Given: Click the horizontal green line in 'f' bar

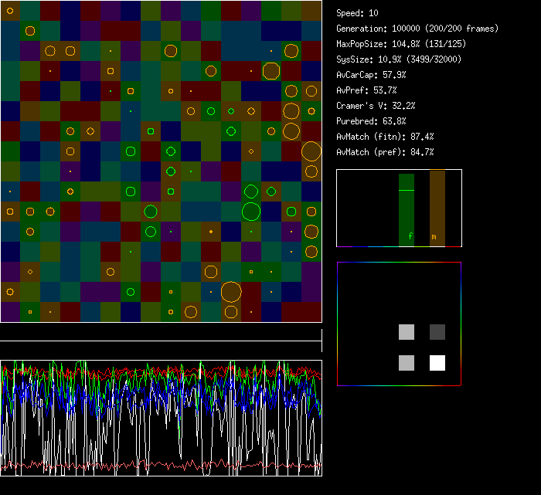Looking at the screenshot, I should point(407,190).
